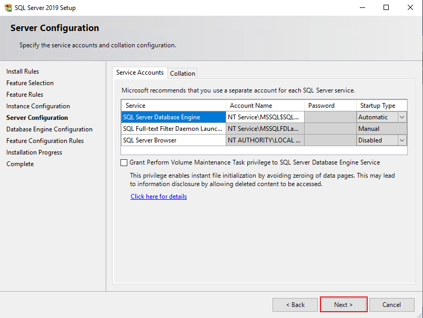Screen dimensions: 423x318
Task: Cancel the SQL Server setup
Action: [391, 305]
